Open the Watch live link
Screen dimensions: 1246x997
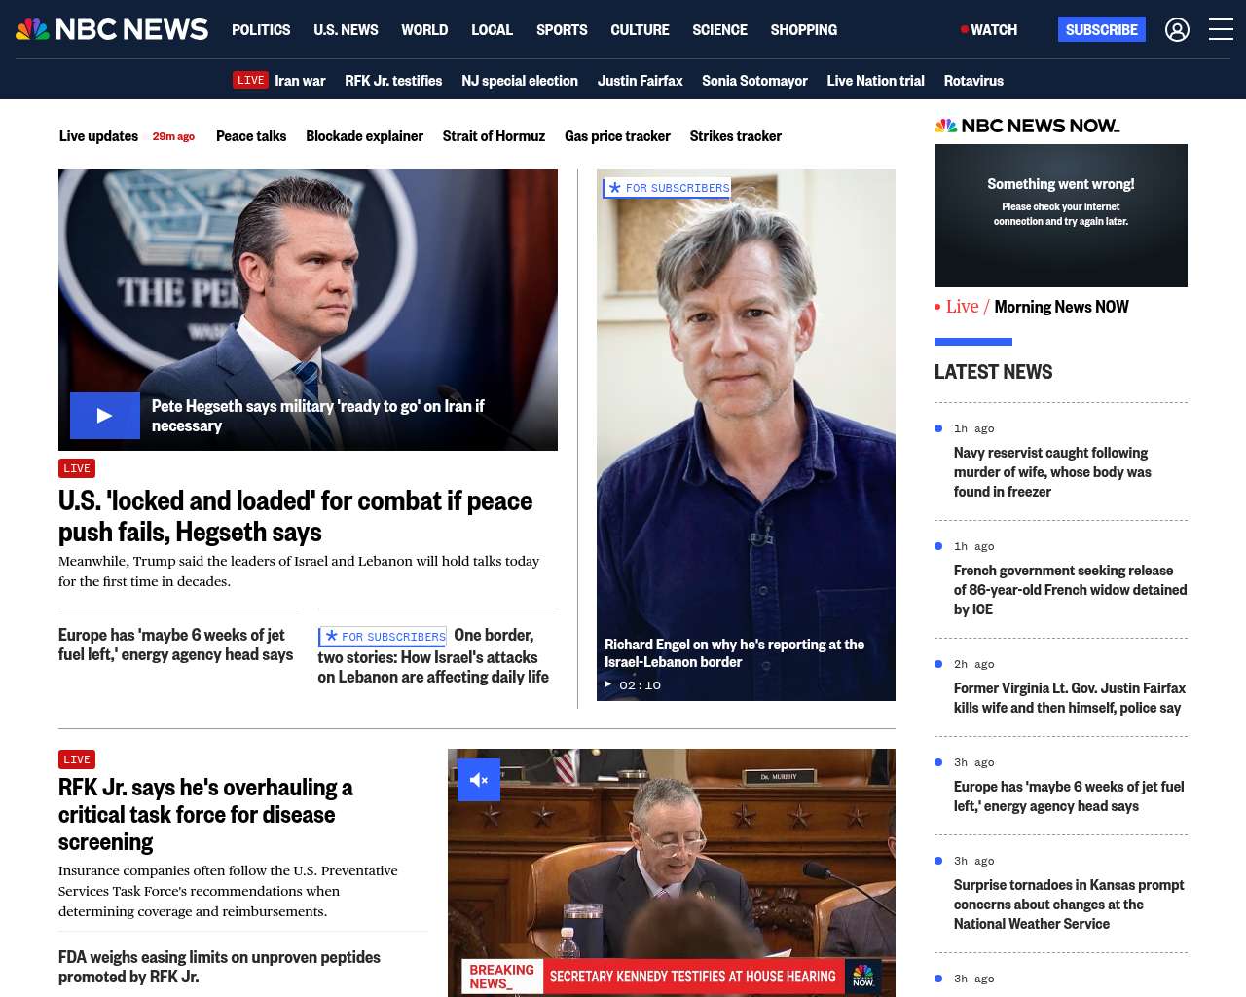(x=989, y=30)
